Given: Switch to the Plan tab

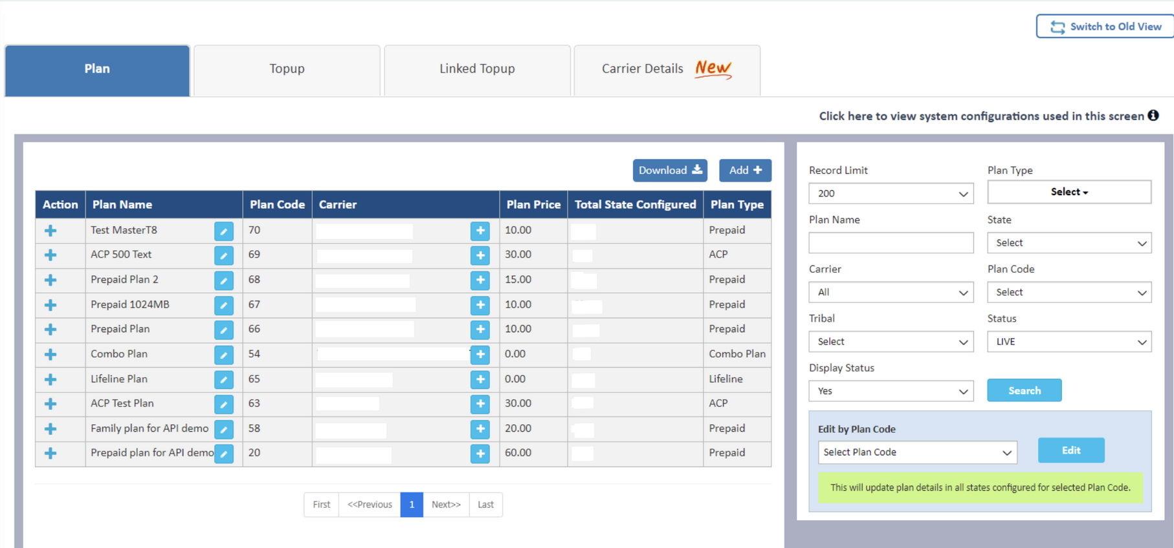Looking at the screenshot, I should coord(97,70).
